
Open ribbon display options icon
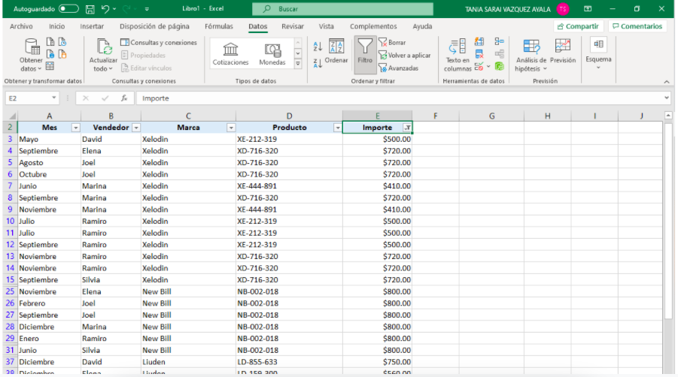tap(588, 8)
